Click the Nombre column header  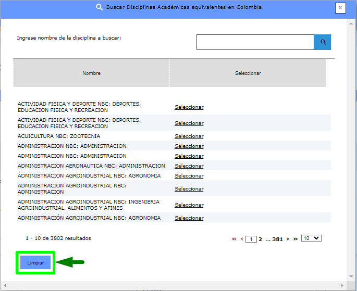91,73
